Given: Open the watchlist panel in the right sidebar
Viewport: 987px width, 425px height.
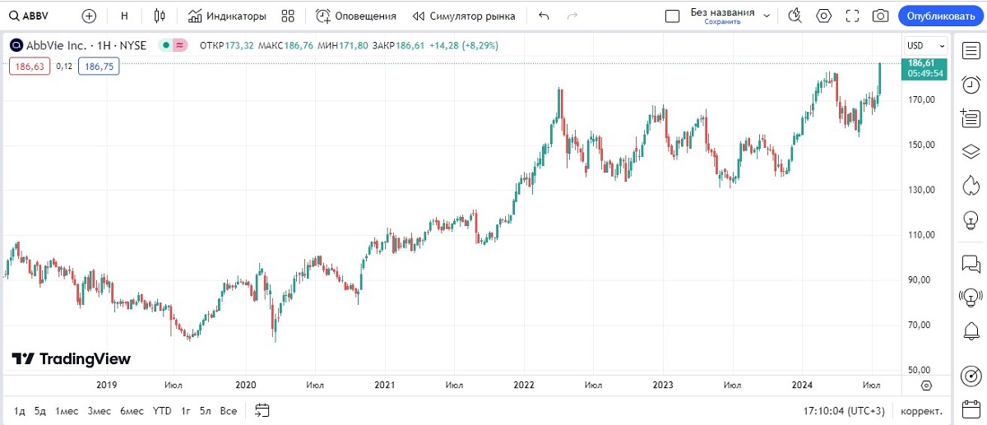Looking at the screenshot, I should click(971, 50).
